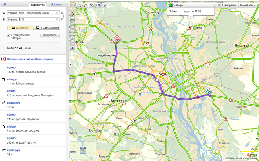Open the Мої карти tab

(56, 4)
